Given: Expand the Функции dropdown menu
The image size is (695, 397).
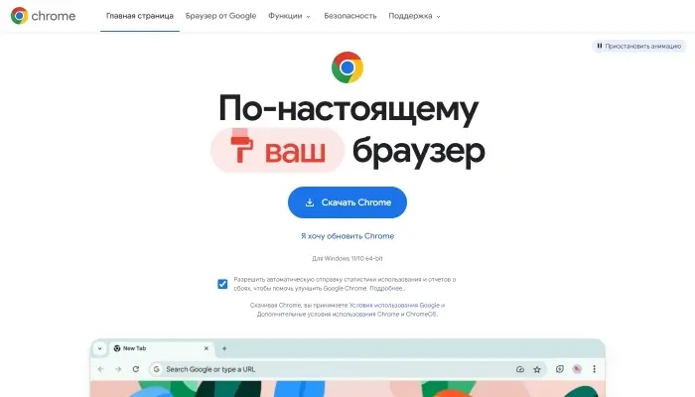Looking at the screenshot, I should click(x=289, y=16).
